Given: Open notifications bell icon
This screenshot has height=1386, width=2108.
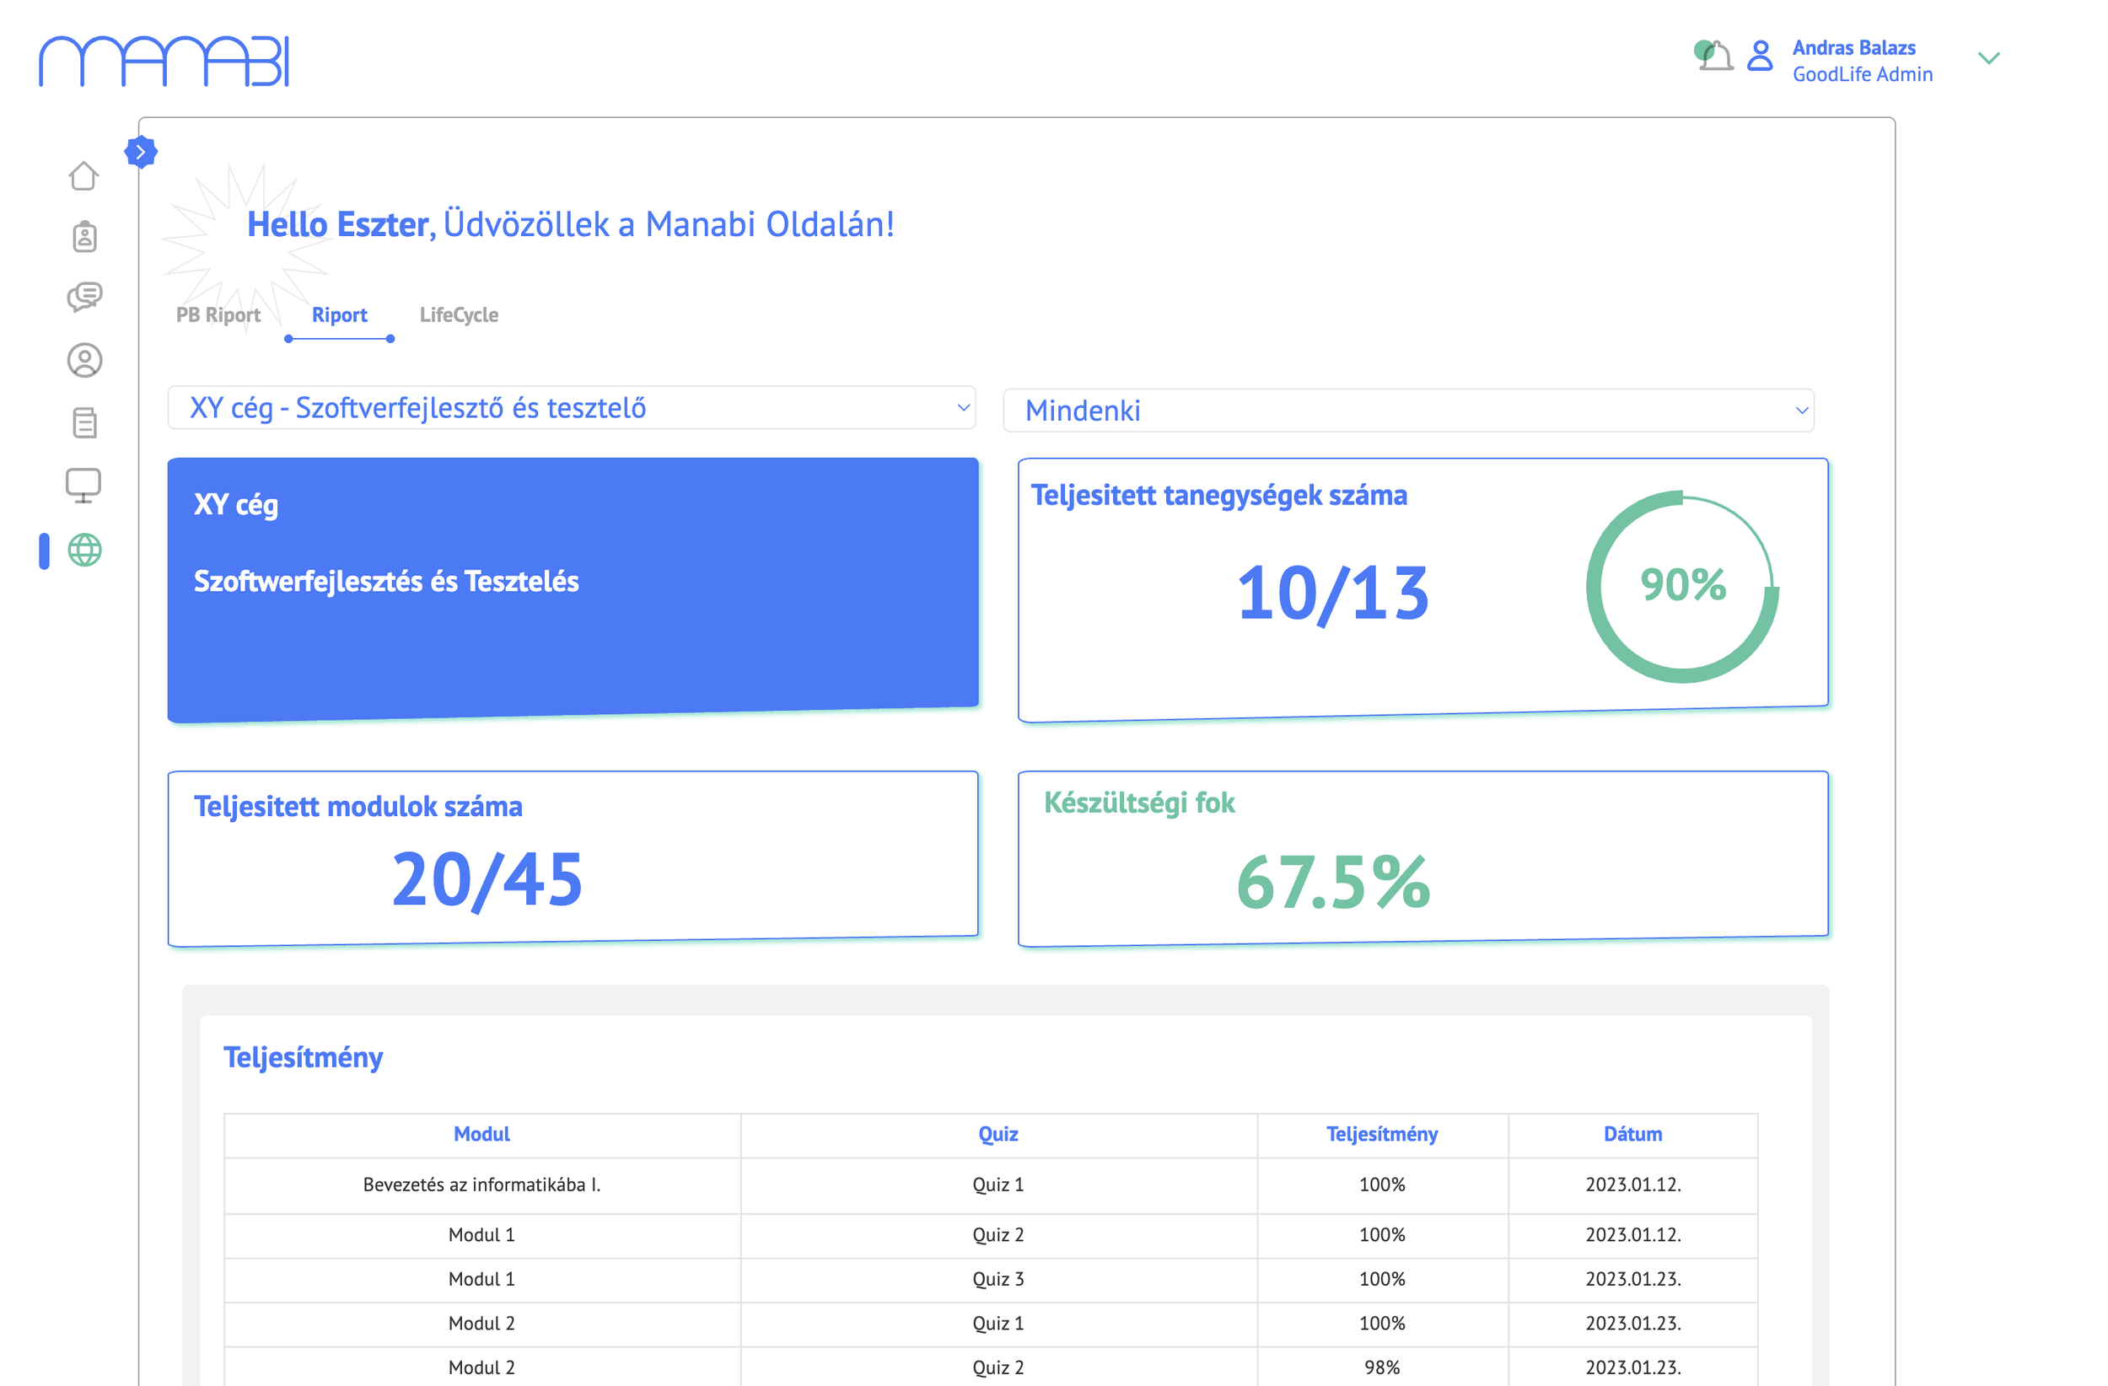Looking at the screenshot, I should click(x=1716, y=56).
